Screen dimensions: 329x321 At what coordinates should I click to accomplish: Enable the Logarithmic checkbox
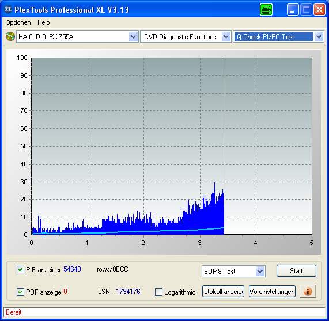coord(158,292)
